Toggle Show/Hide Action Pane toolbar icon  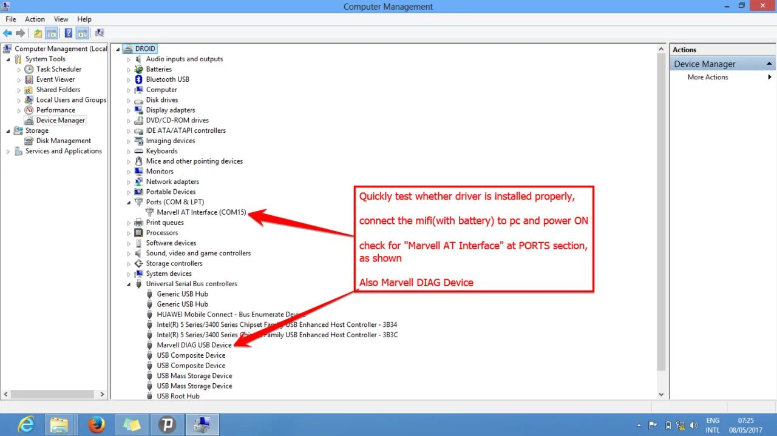[x=82, y=33]
